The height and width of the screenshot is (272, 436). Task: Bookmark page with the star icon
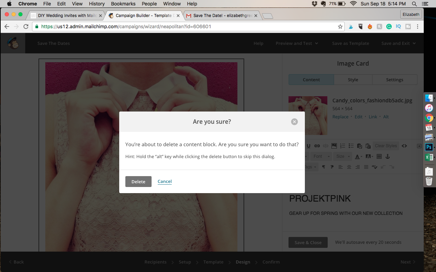(340, 27)
